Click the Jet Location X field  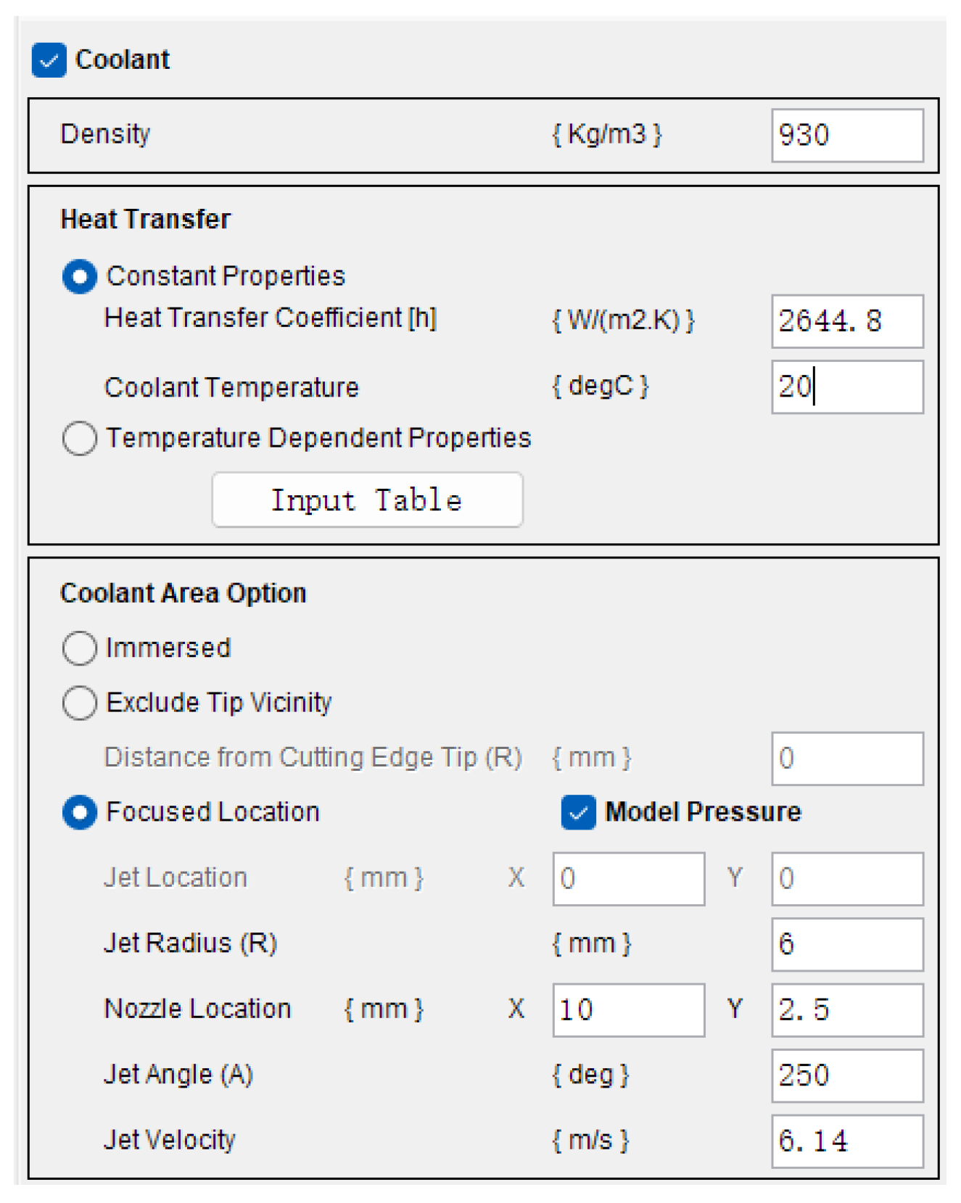click(628, 879)
